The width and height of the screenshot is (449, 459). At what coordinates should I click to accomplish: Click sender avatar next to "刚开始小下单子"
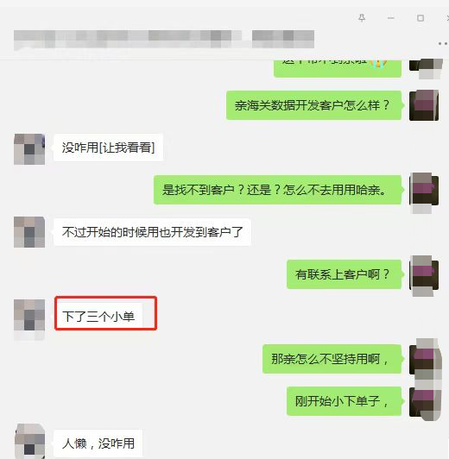[x=424, y=403]
